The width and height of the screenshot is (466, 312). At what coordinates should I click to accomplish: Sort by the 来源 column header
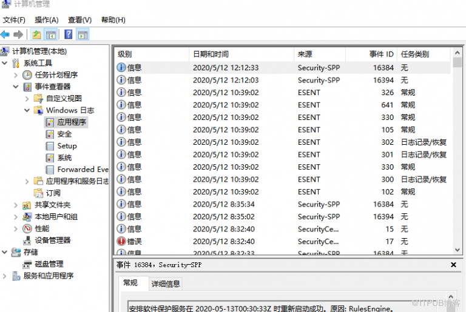(320, 55)
